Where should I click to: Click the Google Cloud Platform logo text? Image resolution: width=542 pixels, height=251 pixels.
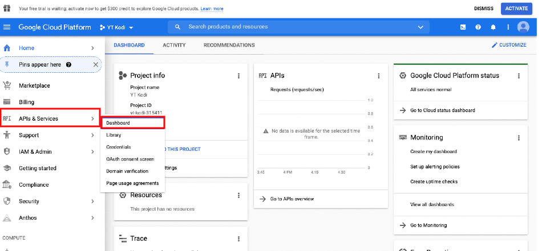pos(55,27)
